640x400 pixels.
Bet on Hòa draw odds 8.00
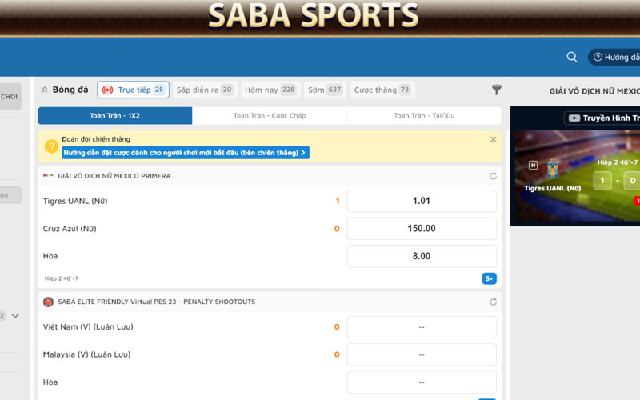422,256
